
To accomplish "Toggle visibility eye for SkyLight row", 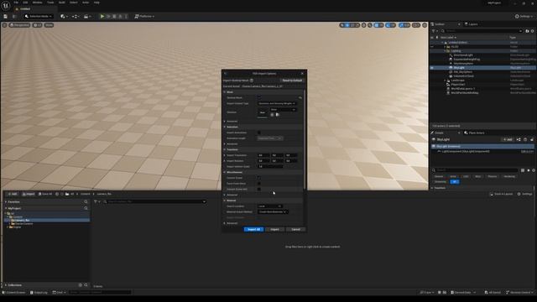I will [432, 68].
